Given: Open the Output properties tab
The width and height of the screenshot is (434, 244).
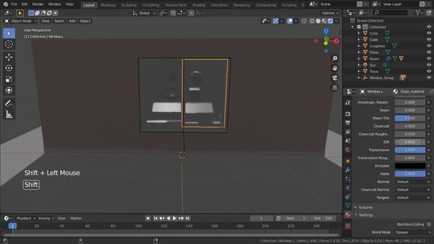Looking at the screenshot, I should (x=348, y=123).
